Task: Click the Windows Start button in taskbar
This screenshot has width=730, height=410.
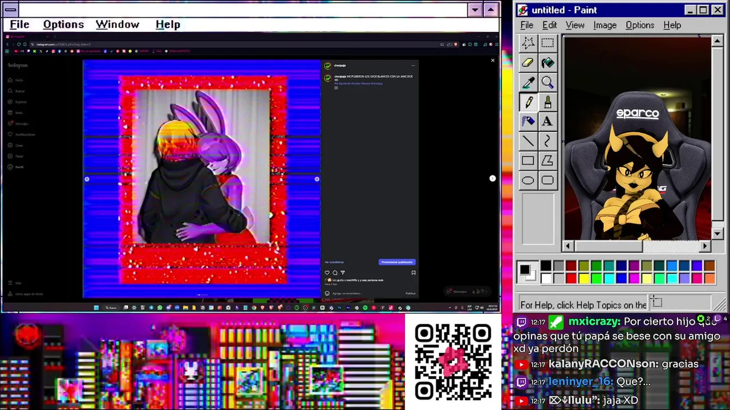Action: tap(96, 307)
